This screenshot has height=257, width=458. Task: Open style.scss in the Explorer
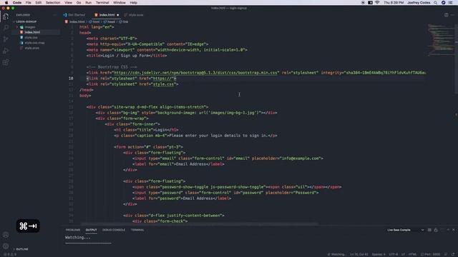point(31,48)
